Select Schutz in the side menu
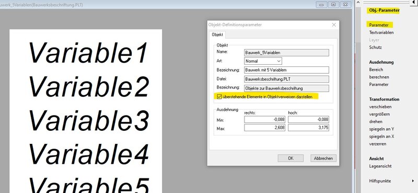This screenshot has height=193, width=418. coord(375,48)
